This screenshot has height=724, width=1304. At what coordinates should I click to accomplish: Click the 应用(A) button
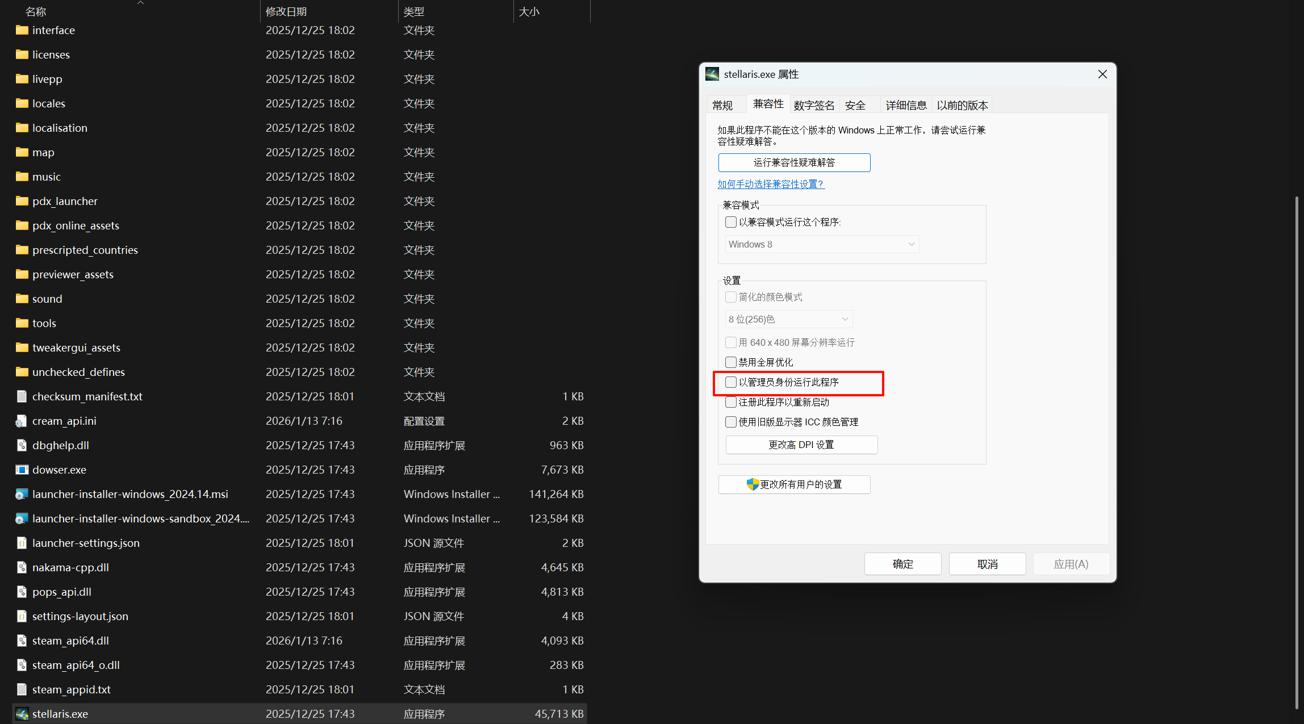1071,564
